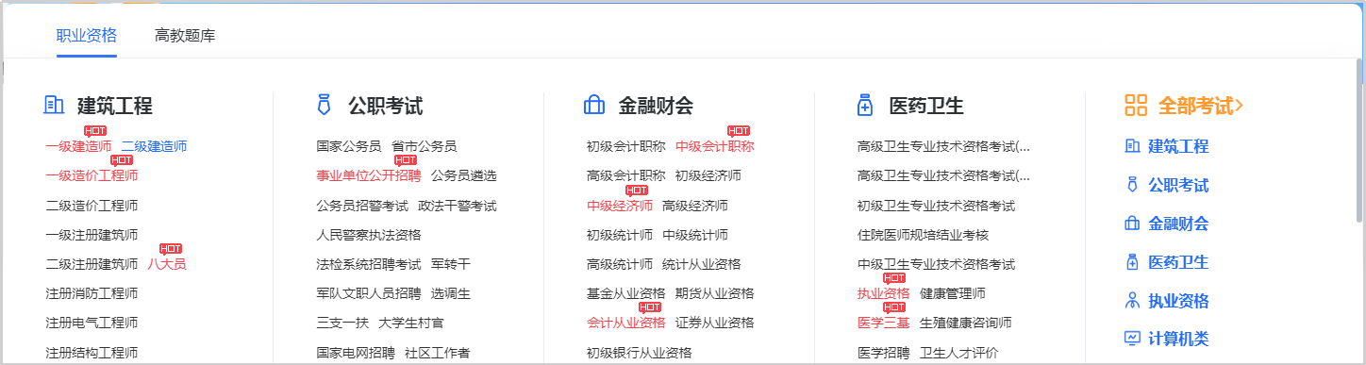1366x365 pixels.
Task: Open the 中级会计职称 link
Action: click(x=715, y=146)
